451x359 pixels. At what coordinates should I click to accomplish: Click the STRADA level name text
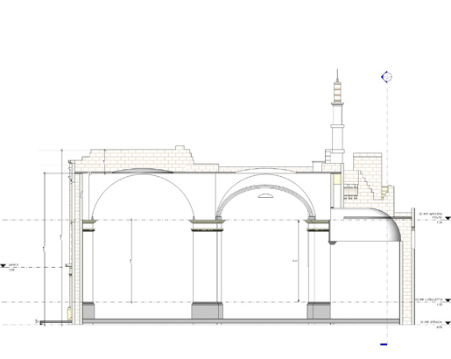pos(432,322)
